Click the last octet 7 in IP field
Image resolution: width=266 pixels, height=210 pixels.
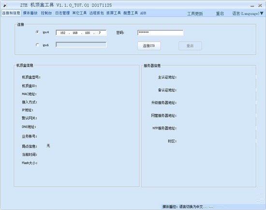(x=100, y=33)
